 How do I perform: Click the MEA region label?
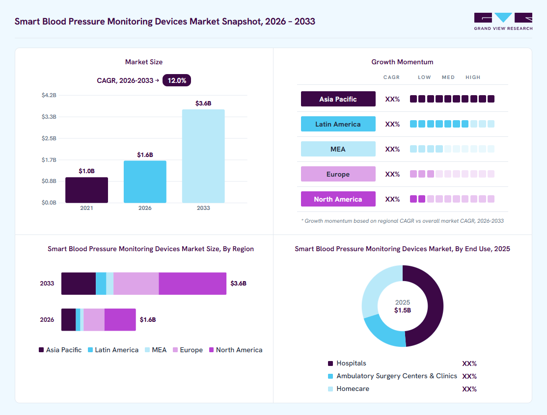338,149
